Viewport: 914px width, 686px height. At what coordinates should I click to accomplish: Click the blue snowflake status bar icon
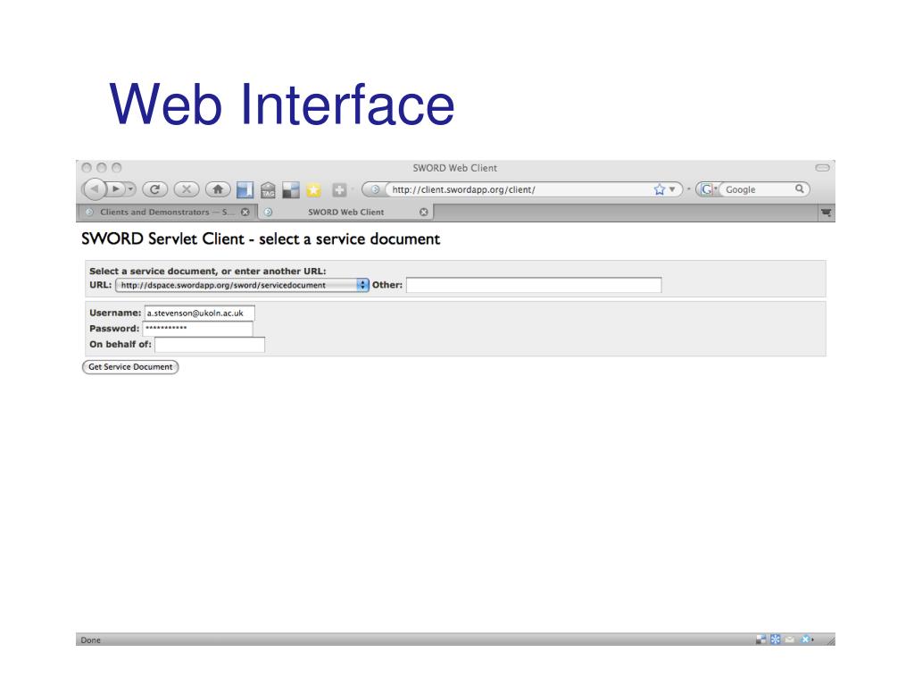coord(776,640)
